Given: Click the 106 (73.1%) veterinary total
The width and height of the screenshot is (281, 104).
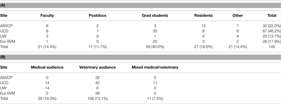Looking at the screenshot, I should click(x=98, y=98).
